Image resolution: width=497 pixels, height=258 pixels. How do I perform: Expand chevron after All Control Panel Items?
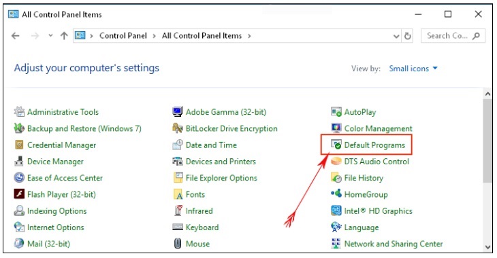pos(249,36)
